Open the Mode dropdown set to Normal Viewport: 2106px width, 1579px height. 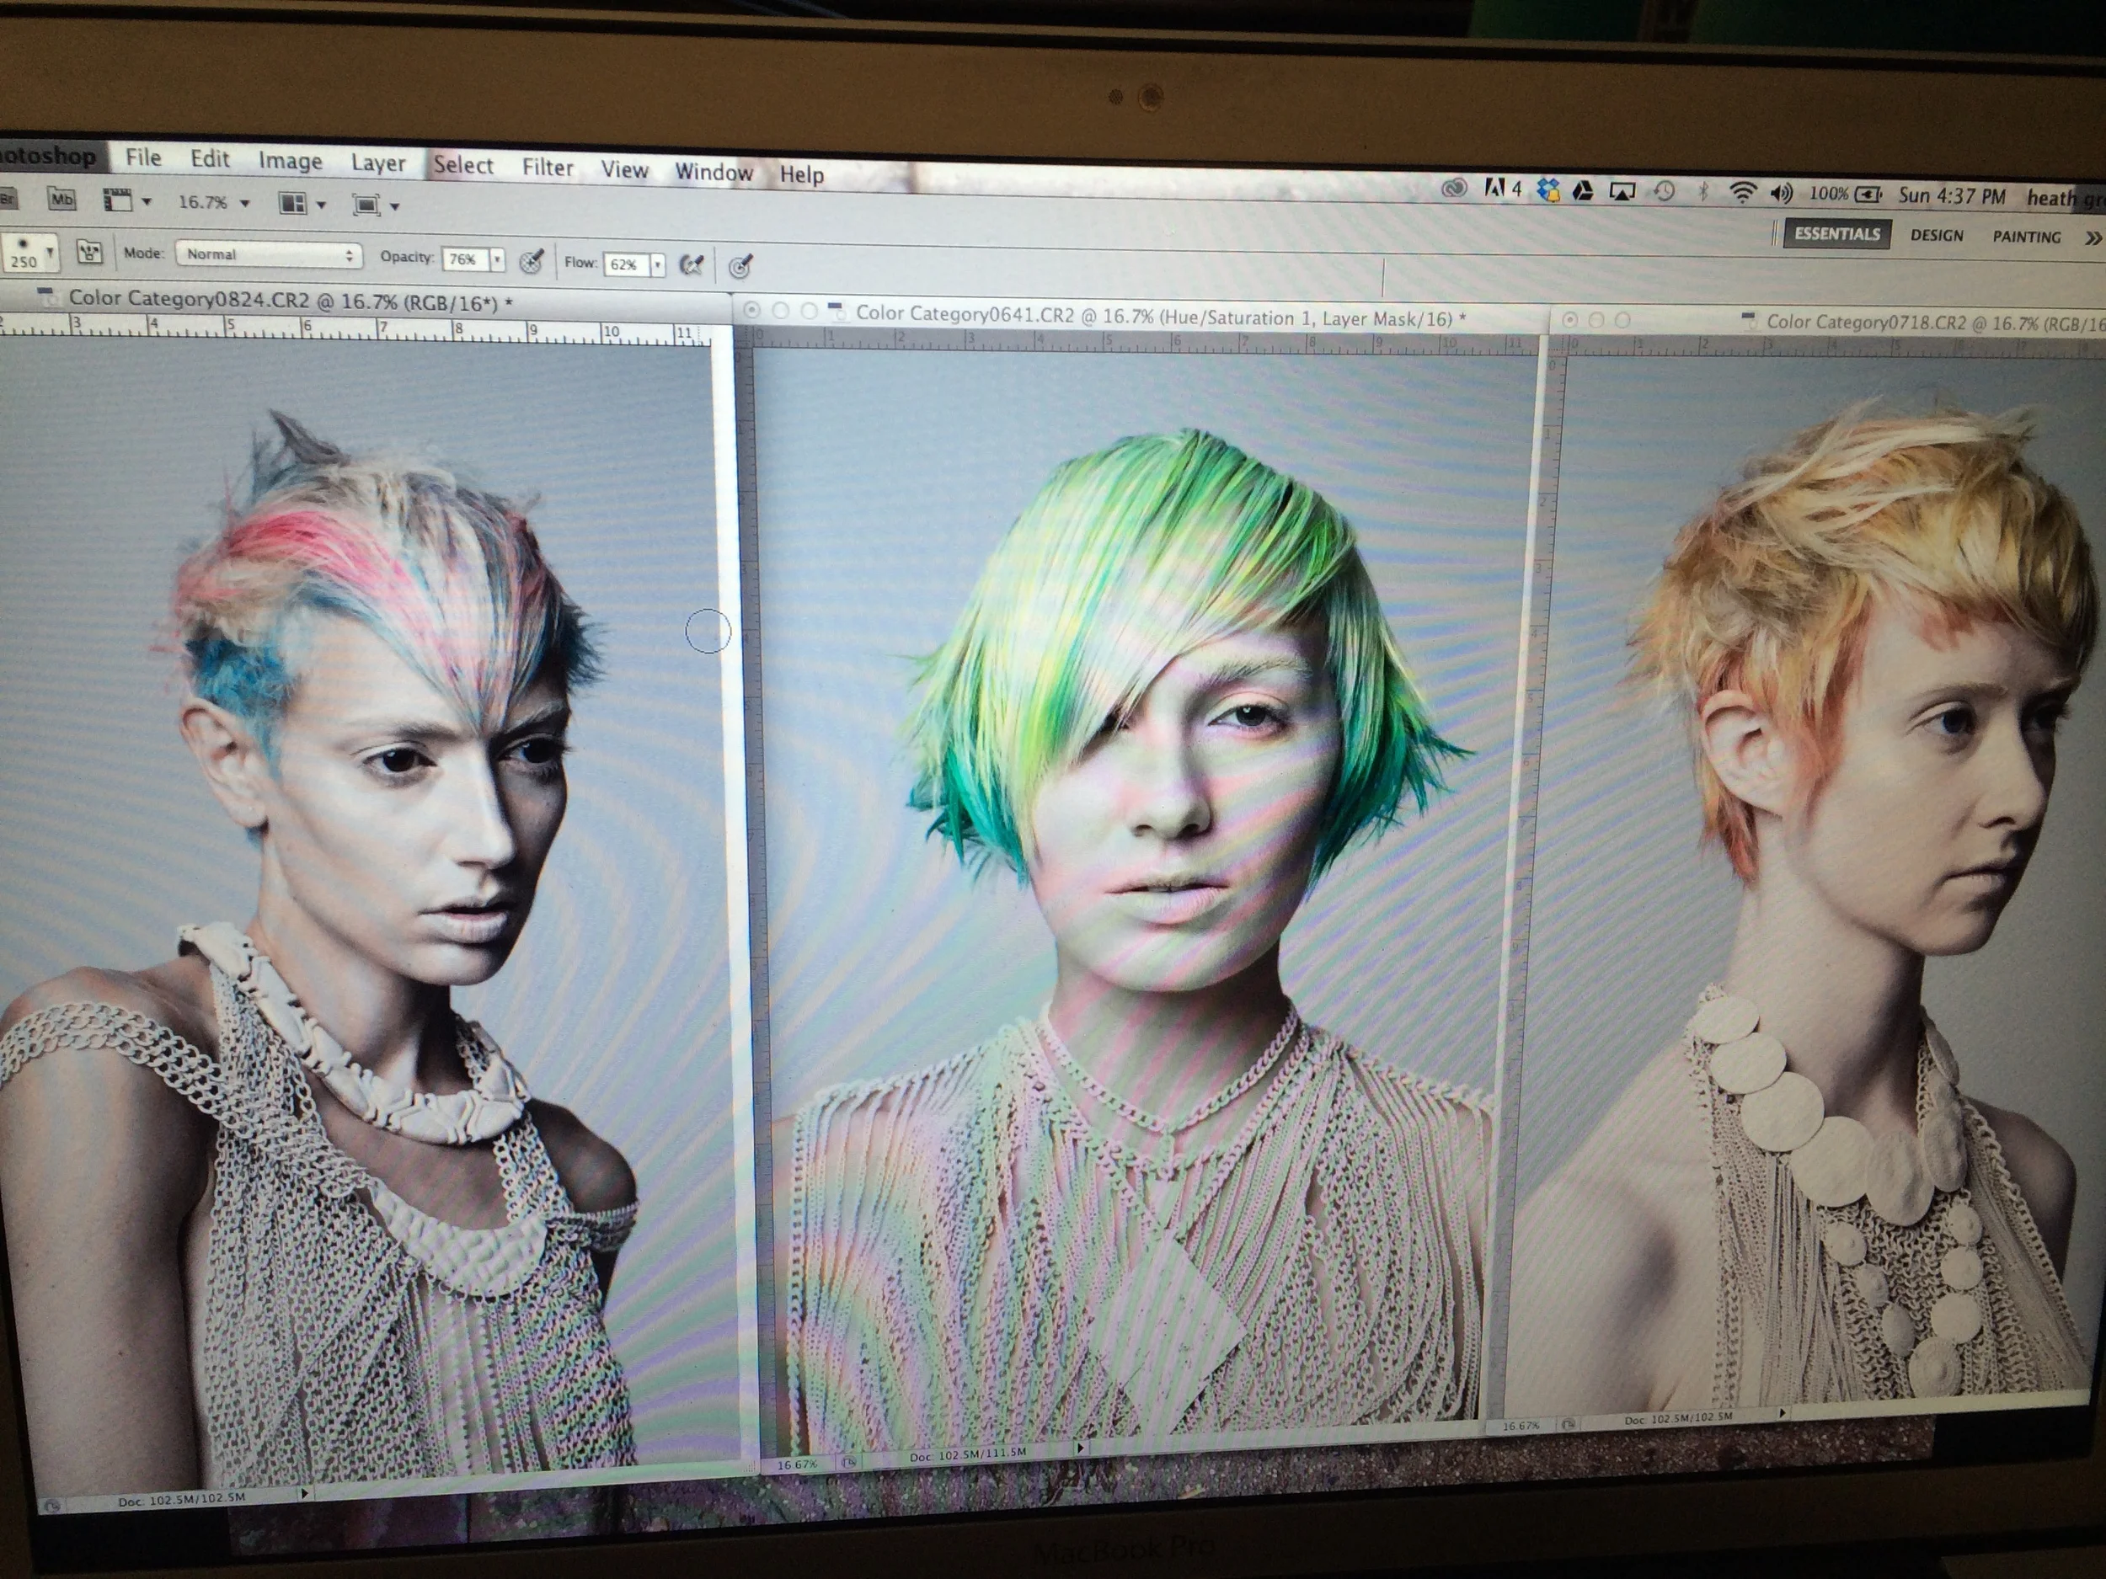pos(270,254)
